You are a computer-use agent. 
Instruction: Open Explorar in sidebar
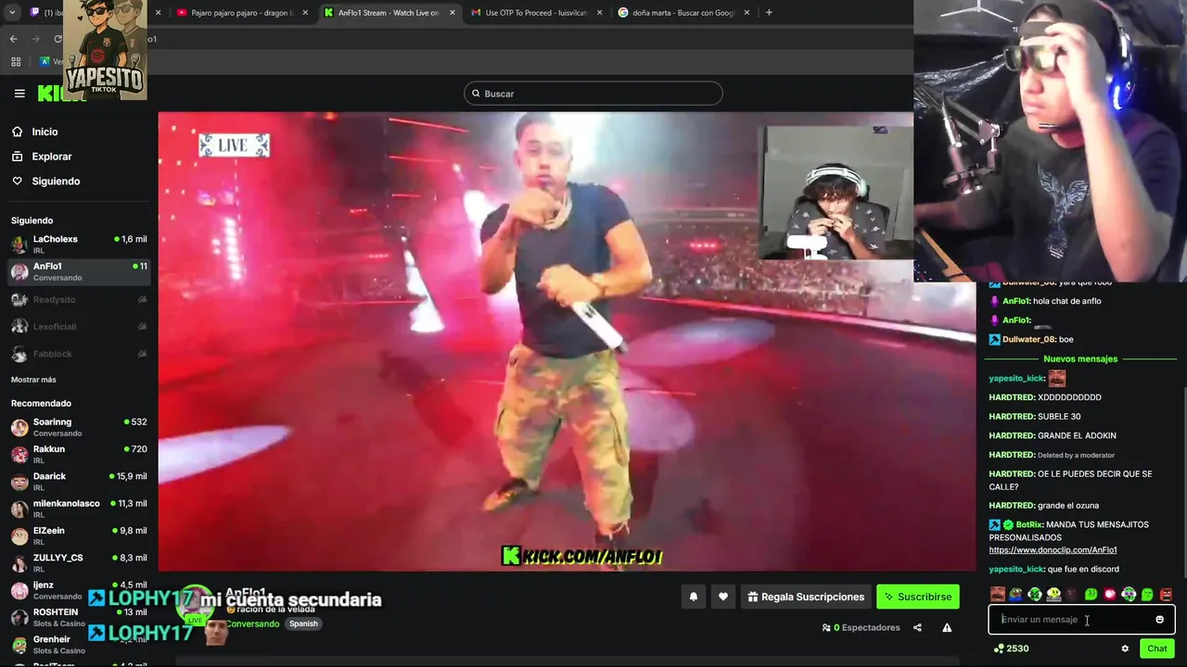coord(51,157)
